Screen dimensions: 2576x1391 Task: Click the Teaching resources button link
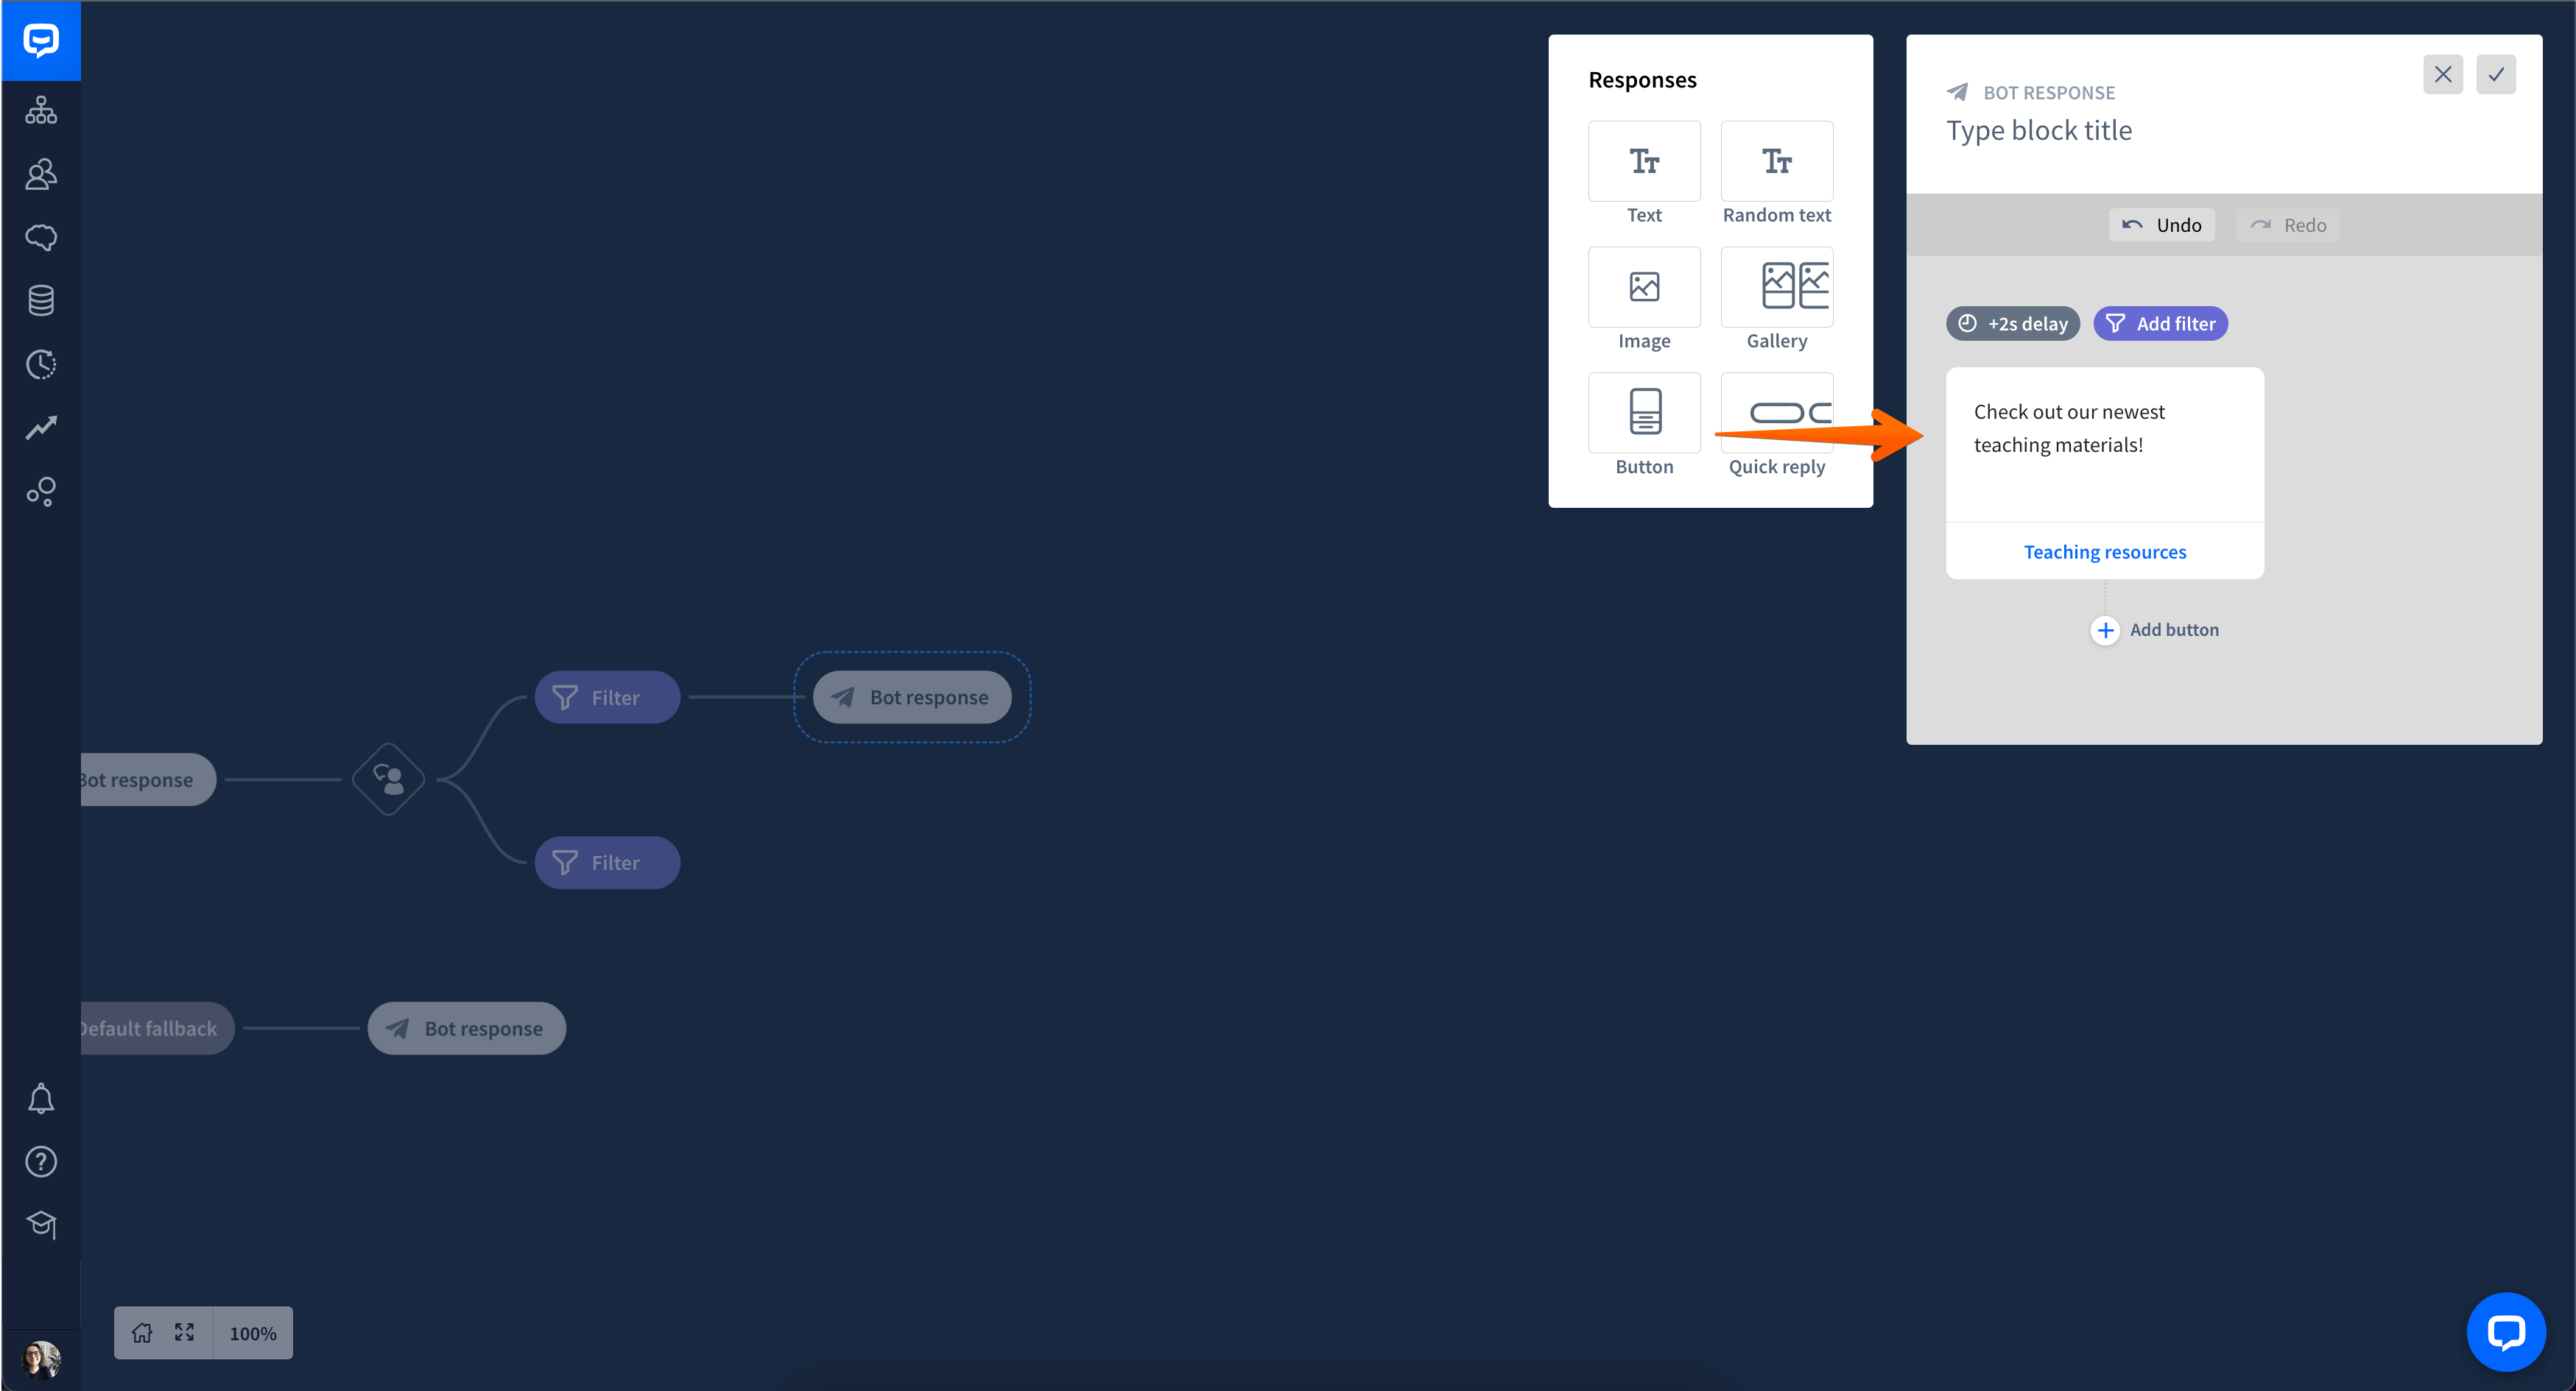2105,551
